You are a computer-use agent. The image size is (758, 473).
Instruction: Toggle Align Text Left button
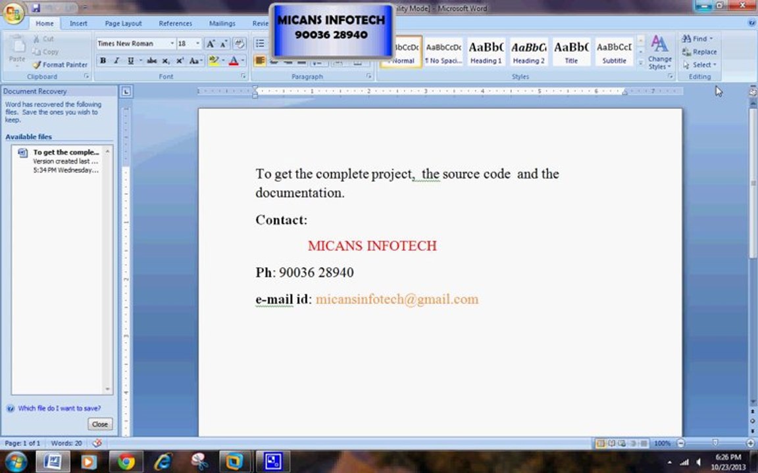click(x=260, y=61)
